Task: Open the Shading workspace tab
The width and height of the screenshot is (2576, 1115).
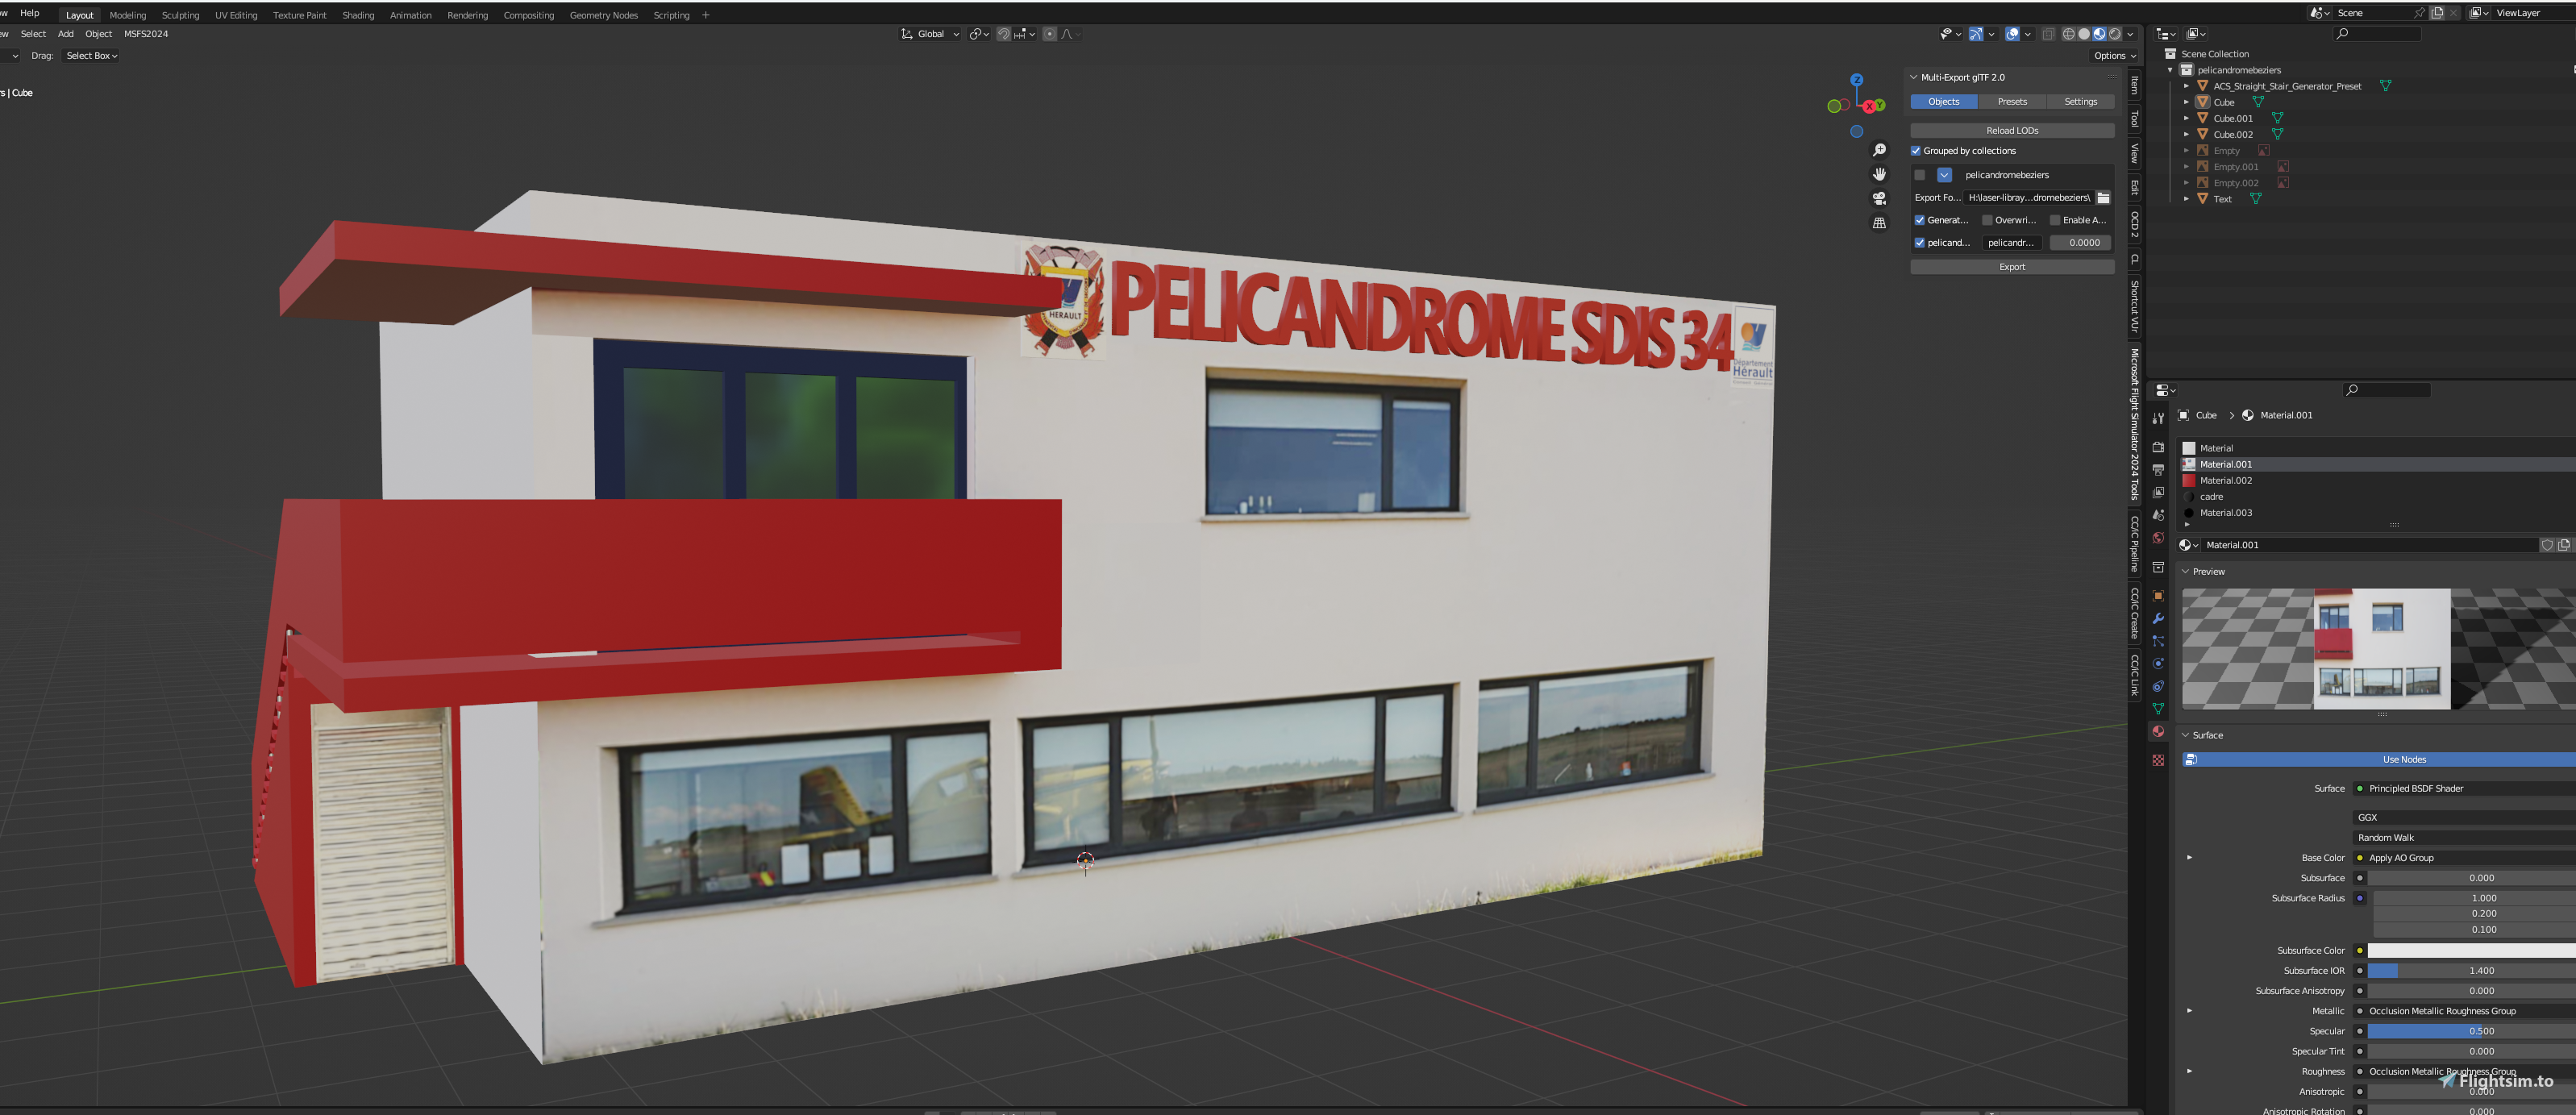Action: pyautogui.click(x=358, y=15)
